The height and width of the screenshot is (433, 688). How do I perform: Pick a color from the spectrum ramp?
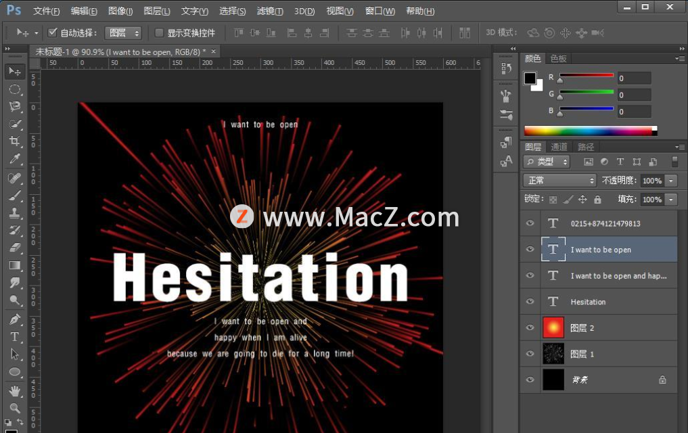coord(591,131)
